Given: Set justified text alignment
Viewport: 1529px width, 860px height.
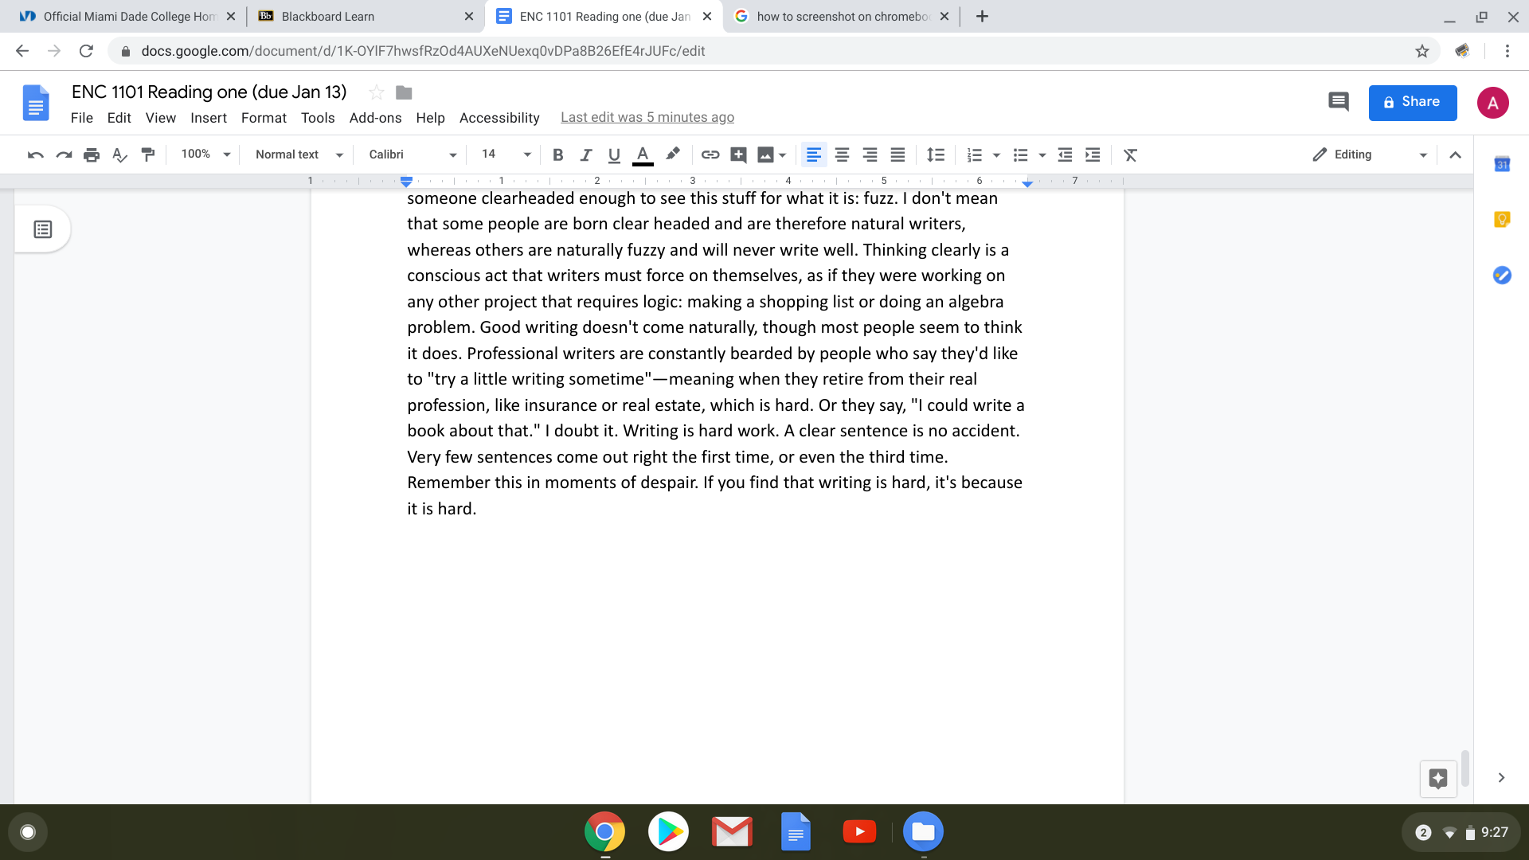Looking at the screenshot, I should pos(897,154).
